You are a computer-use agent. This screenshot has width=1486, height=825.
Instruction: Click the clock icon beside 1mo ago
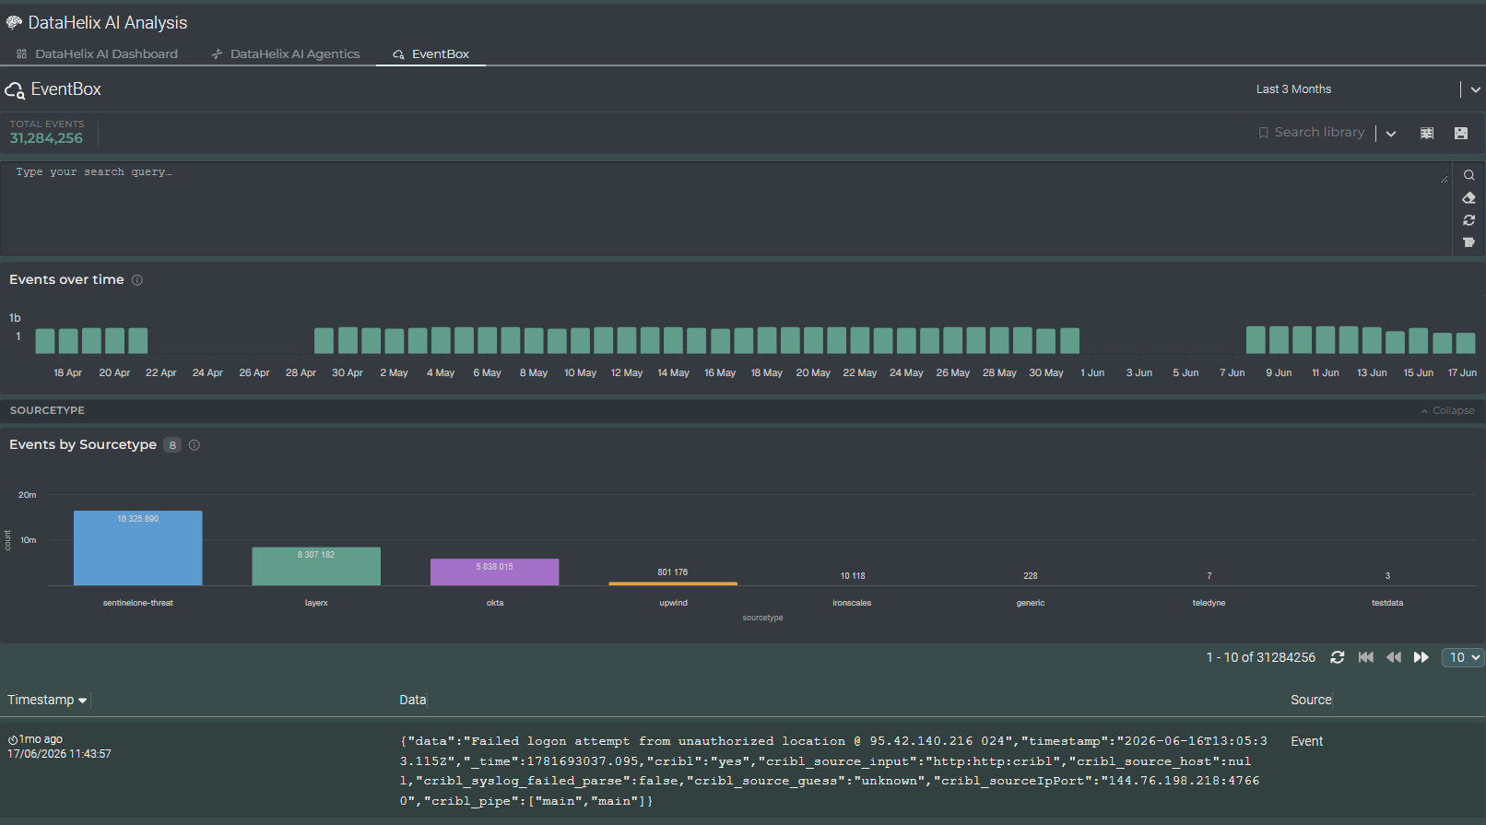pos(13,740)
